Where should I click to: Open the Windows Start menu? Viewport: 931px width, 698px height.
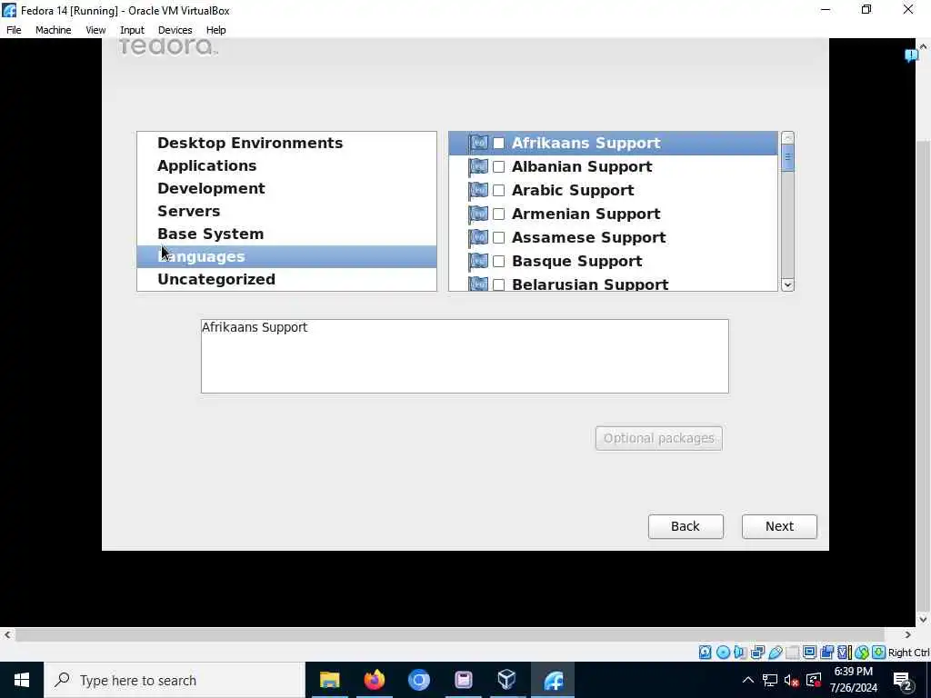click(22, 680)
